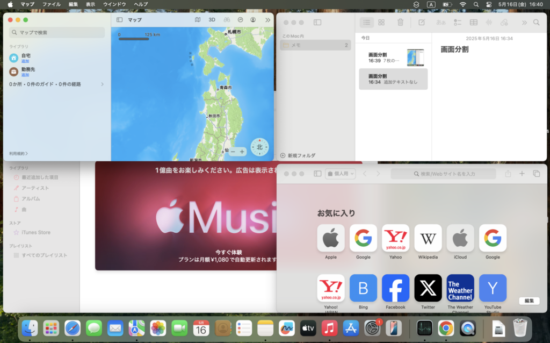Open Freeform from the Dock
550x343 pixels.
tap(287, 328)
